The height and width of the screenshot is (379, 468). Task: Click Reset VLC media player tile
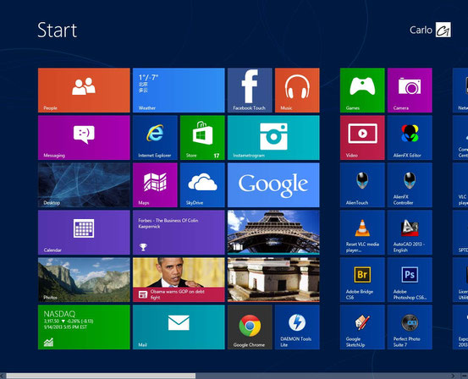pyautogui.click(x=362, y=233)
